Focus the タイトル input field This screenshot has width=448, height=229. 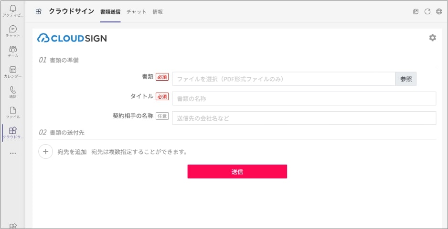[304, 98]
